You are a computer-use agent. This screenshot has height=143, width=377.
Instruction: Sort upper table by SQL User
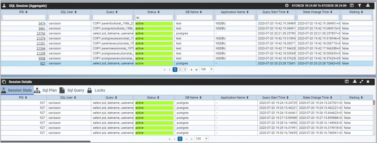pyautogui.click(x=75, y=12)
